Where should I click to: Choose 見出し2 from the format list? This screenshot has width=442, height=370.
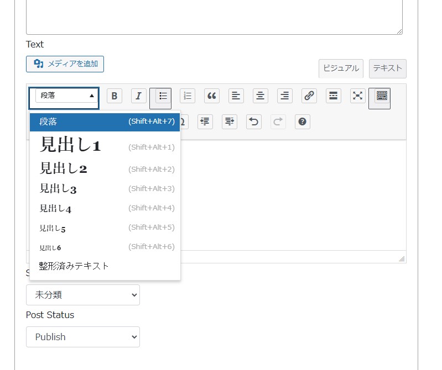click(x=64, y=168)
